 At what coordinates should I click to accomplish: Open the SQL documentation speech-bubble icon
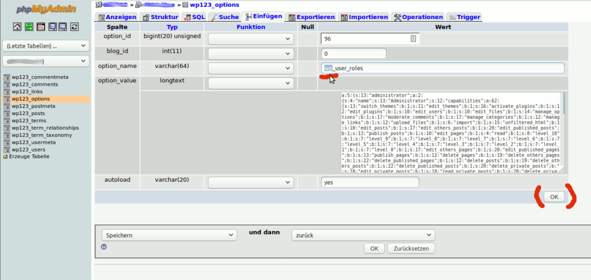click(63, 27)
